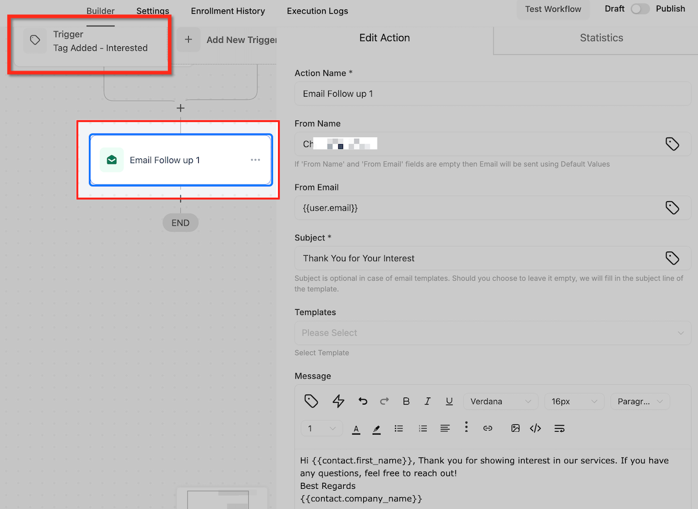
Task: Expand the Templates select dropdown
Action: pyautogui.click(x=492, y=333)
